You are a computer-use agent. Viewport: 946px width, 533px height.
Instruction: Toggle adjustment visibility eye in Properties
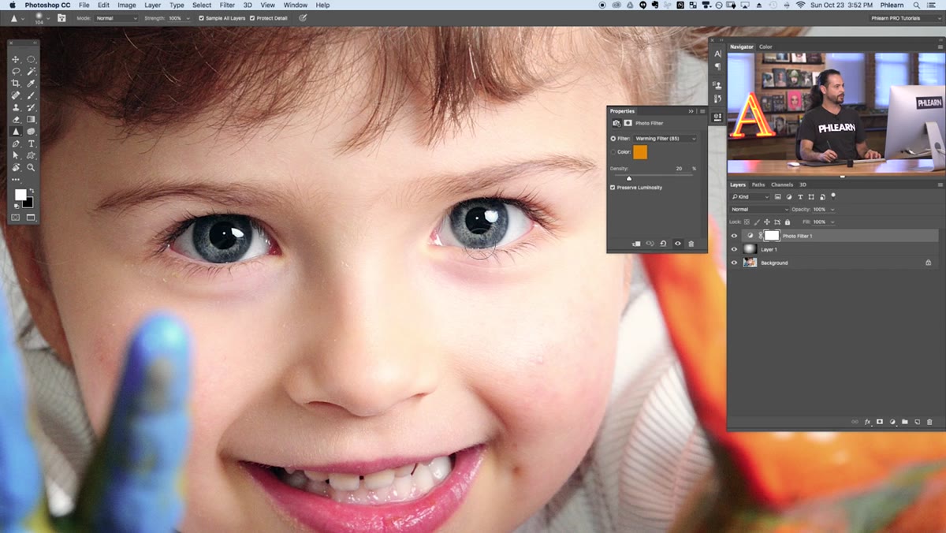tap(677, 244)
